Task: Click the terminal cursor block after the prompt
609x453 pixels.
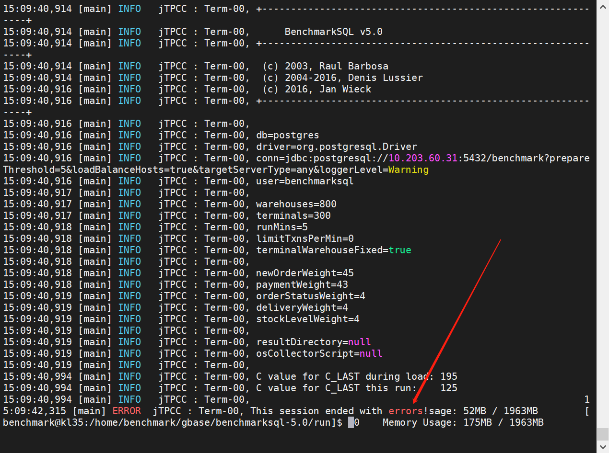Action: click(x=351, y=422)
